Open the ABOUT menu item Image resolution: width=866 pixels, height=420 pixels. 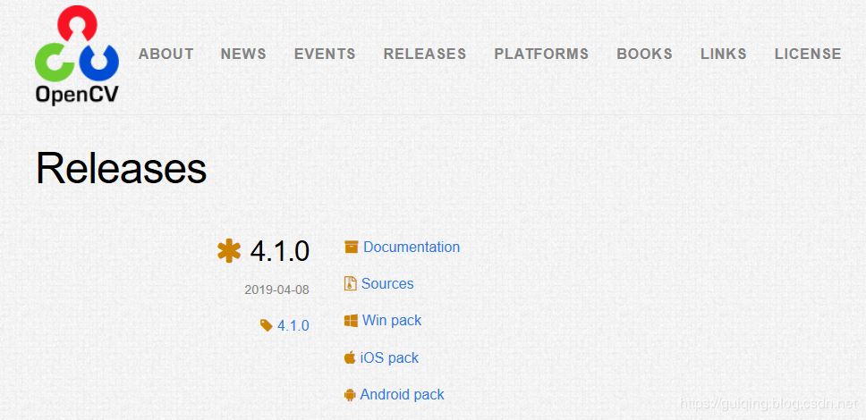[x=166, y=54]
